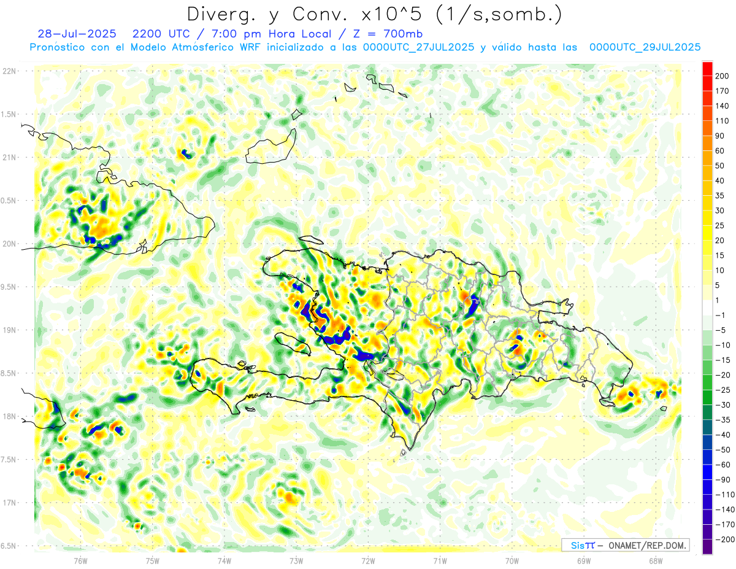This screenshot has width=736, height=569.
Task: Click the 'SisTT – ONAMET/REP.DOM.' credit label
Action: pyautogui.click(x=626, y=545)
